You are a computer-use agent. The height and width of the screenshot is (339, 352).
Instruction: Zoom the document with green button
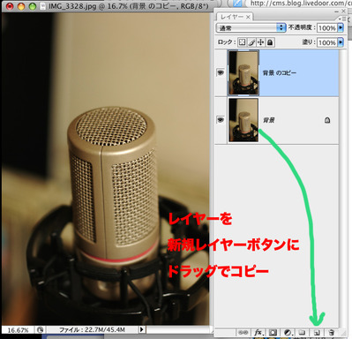coord(33,6)
